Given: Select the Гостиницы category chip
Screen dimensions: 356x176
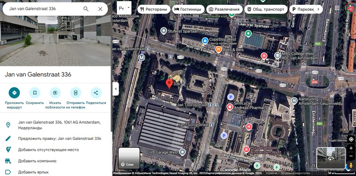Looking at the screenshot, I should 188,9.
